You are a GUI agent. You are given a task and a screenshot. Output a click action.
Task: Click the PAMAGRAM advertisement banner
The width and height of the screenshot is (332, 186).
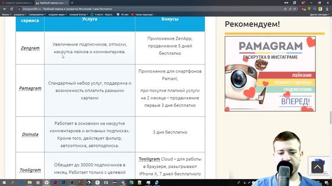click(270, 74)
